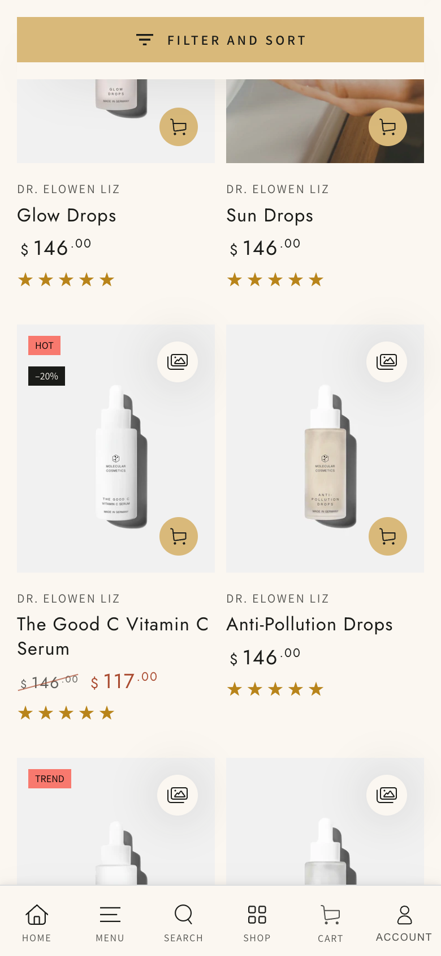Image resolution: width=441 pixels, height=956 pixels.
Task: Open gallery icon on TREND product
Action: point(178,795)
